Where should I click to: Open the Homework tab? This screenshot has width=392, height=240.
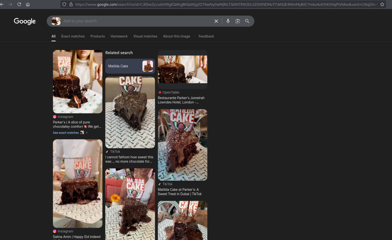point(119,36)
